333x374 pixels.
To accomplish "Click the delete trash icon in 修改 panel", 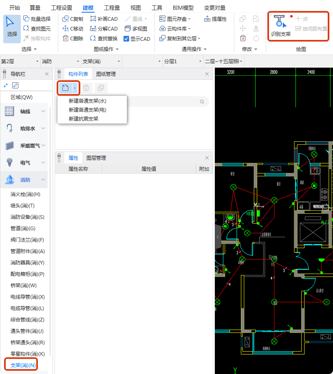I will [243, 38].
